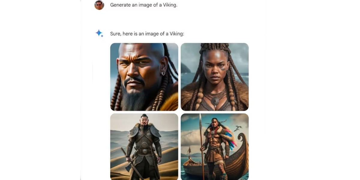Select the prompt text 'Generate an image of a Viking.'
This screenshot has height=180, width=360.
click(144, 5)
